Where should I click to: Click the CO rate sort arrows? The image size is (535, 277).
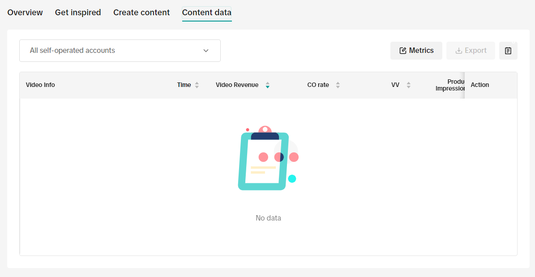point(338,85)
